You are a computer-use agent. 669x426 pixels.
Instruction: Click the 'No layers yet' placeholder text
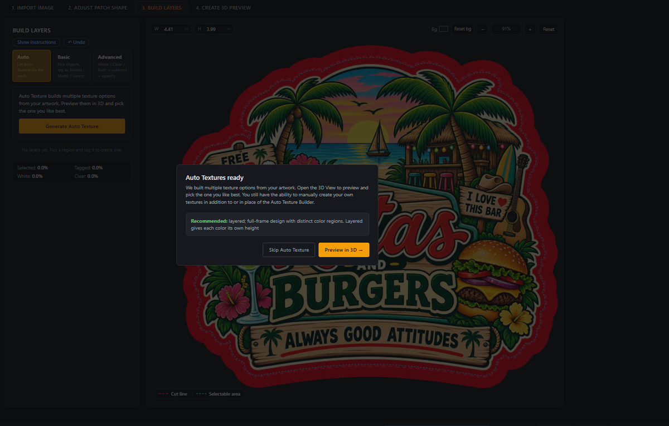coord(72,150)
